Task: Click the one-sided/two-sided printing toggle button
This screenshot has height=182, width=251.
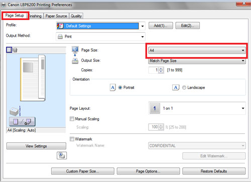Action: 22,121
